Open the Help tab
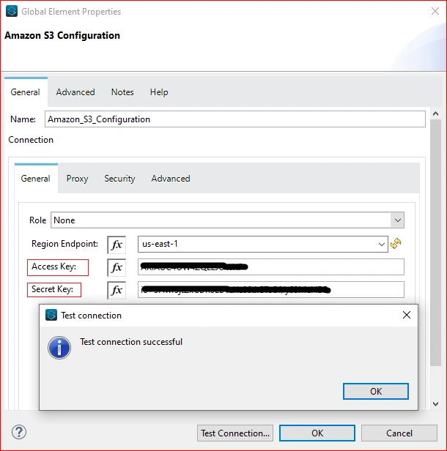Screen dimensions: 447x451 click(x=159, y=92)
